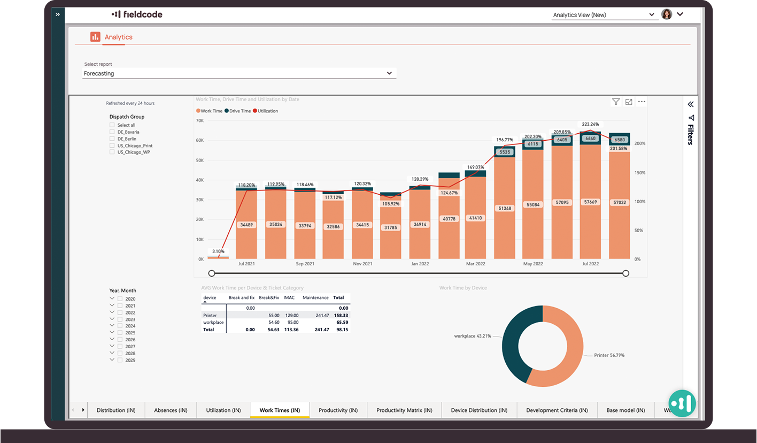Image resolution: width=757 pixels, height=443 pixels.
Task: Switch to Distribution (IN) tab
Action: click(116, 410)
